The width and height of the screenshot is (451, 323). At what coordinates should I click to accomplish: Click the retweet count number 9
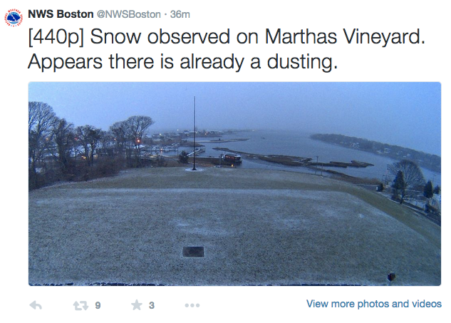tap(98, 305)
